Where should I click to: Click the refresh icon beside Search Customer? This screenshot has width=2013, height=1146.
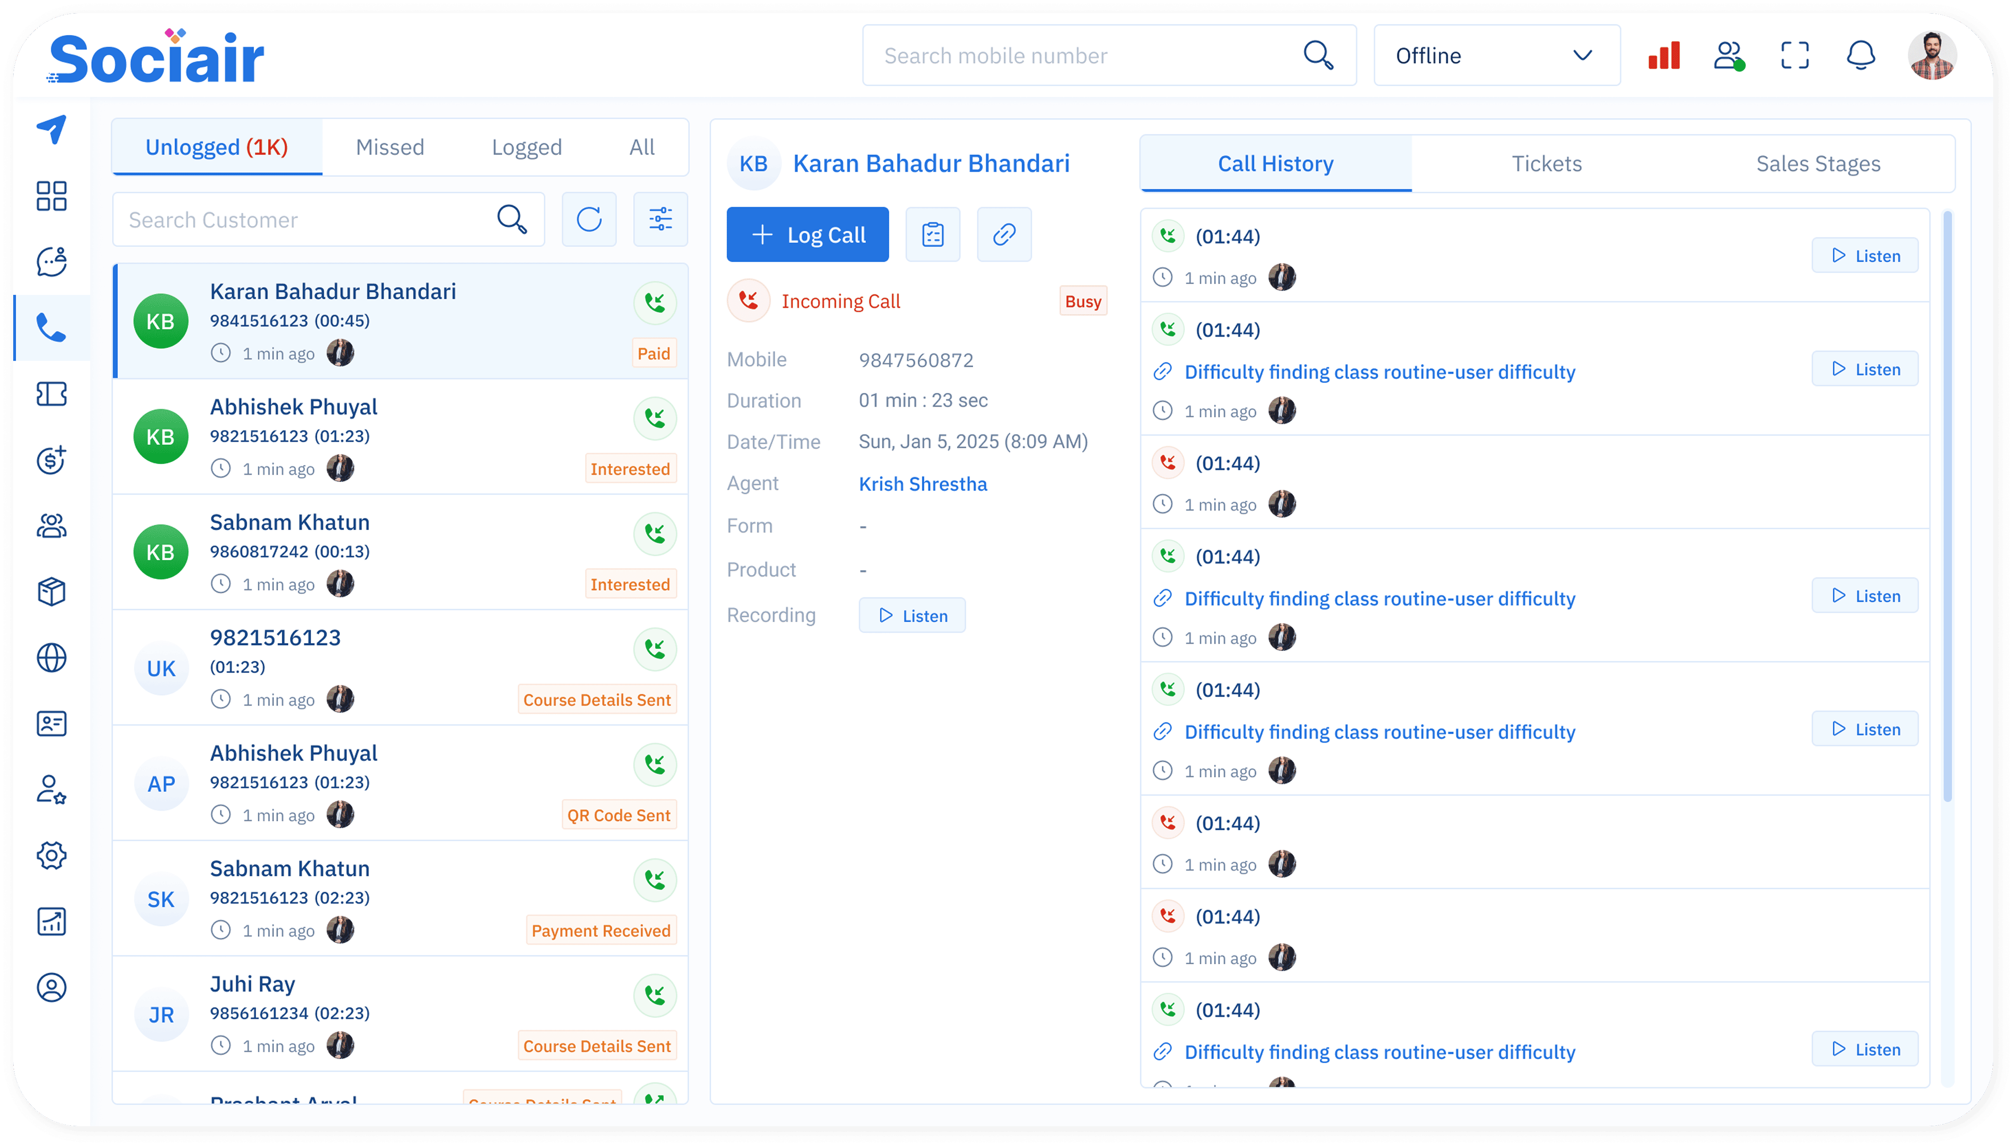(588, 219)
